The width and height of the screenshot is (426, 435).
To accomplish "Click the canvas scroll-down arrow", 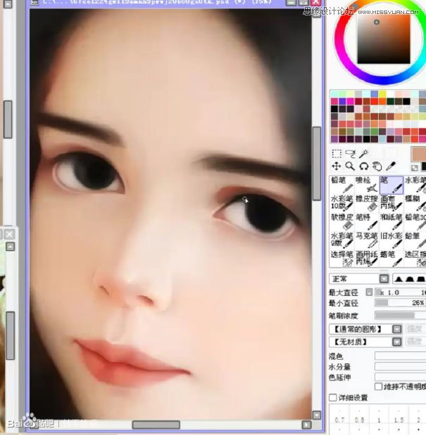I will coord(317,415).
